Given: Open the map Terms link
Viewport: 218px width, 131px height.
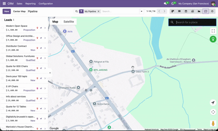Looking at the screenshot, I should click(199, 129).
